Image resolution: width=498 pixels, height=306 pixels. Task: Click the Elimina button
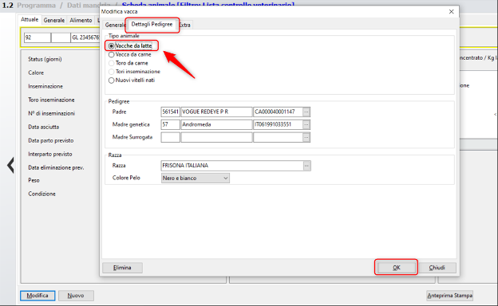click(122, 268)
